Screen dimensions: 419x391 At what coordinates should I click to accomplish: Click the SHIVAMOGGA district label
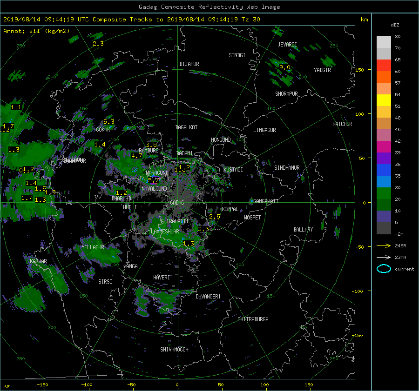click(174, 350)
